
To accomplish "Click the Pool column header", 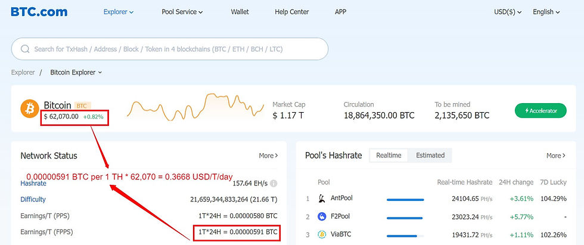I will (324, 182).
